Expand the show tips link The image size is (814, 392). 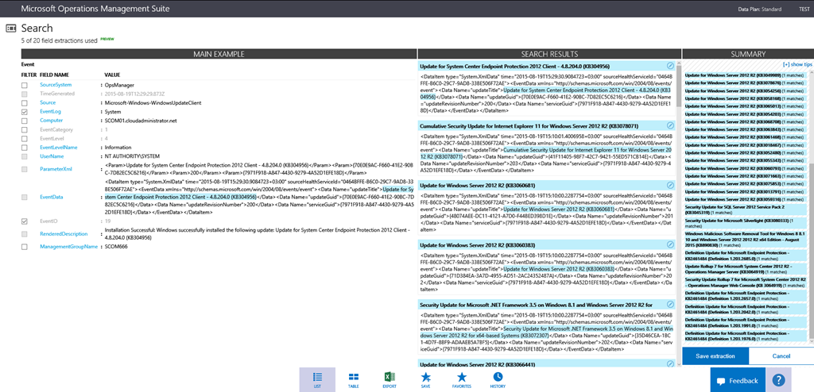pos(797,63)
